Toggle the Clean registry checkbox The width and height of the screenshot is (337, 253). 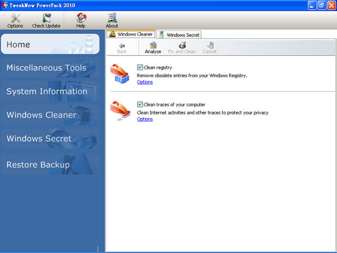[x=140, y=67]
